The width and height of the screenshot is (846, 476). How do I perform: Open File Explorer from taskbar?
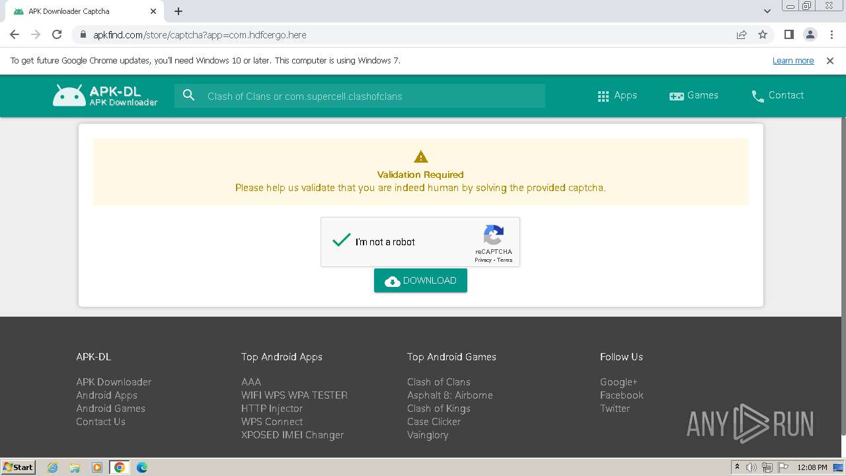(x=75, y=467)
